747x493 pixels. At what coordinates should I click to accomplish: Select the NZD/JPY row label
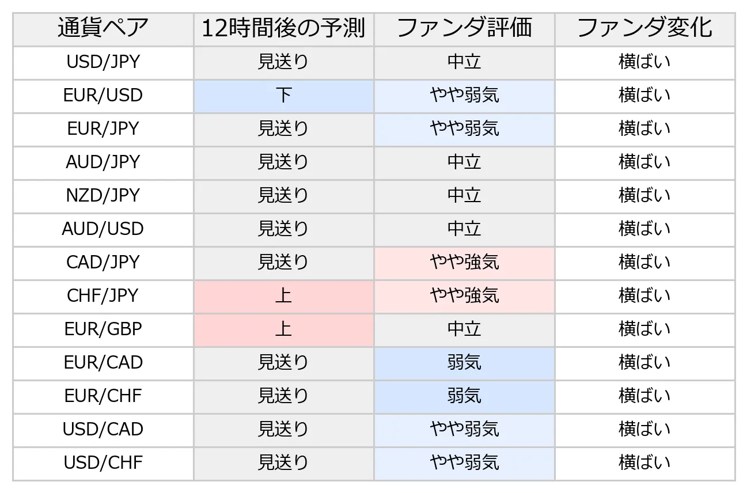(103, 196)
